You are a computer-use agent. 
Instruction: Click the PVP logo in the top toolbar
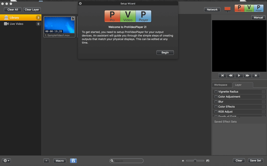pos(249,8)
